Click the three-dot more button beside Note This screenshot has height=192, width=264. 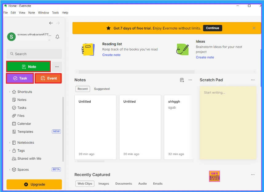coord(57,67)
